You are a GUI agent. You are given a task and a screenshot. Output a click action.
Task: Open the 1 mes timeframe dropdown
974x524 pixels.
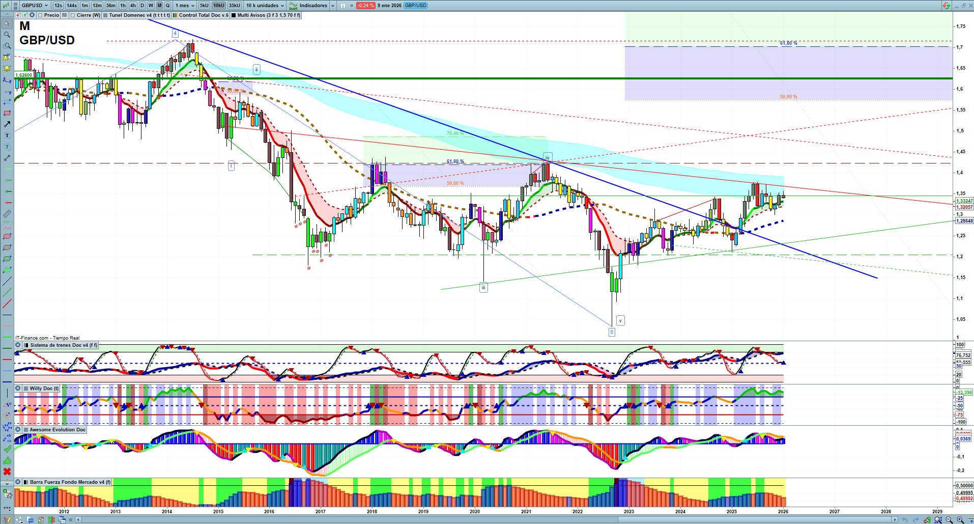coord(185,6)
